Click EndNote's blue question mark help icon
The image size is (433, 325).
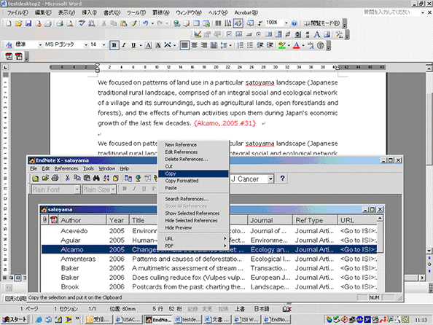(x=282, y=179)
